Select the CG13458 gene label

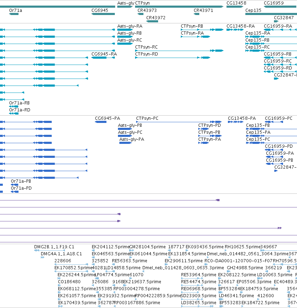[236, 3]
